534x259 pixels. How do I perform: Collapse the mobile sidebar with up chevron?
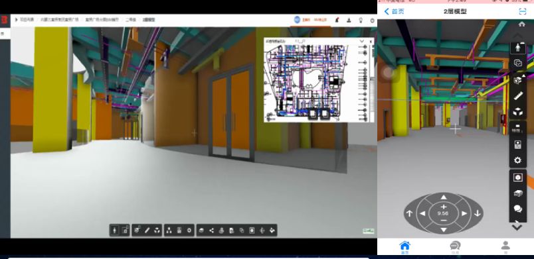[x=517, y=36]
